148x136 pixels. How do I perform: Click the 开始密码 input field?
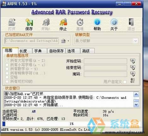click(105, 61)
